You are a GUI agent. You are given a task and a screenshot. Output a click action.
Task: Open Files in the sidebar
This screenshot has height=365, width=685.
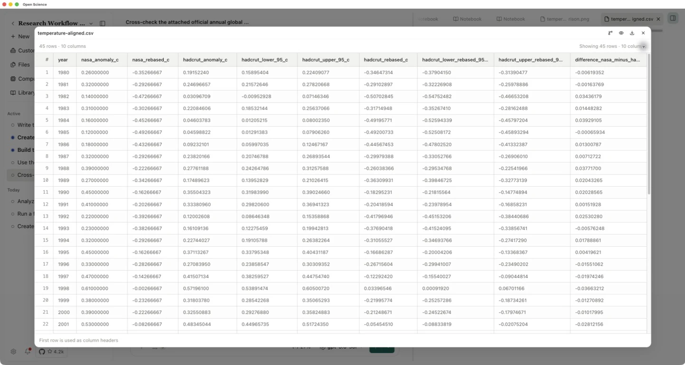(23, 65)
